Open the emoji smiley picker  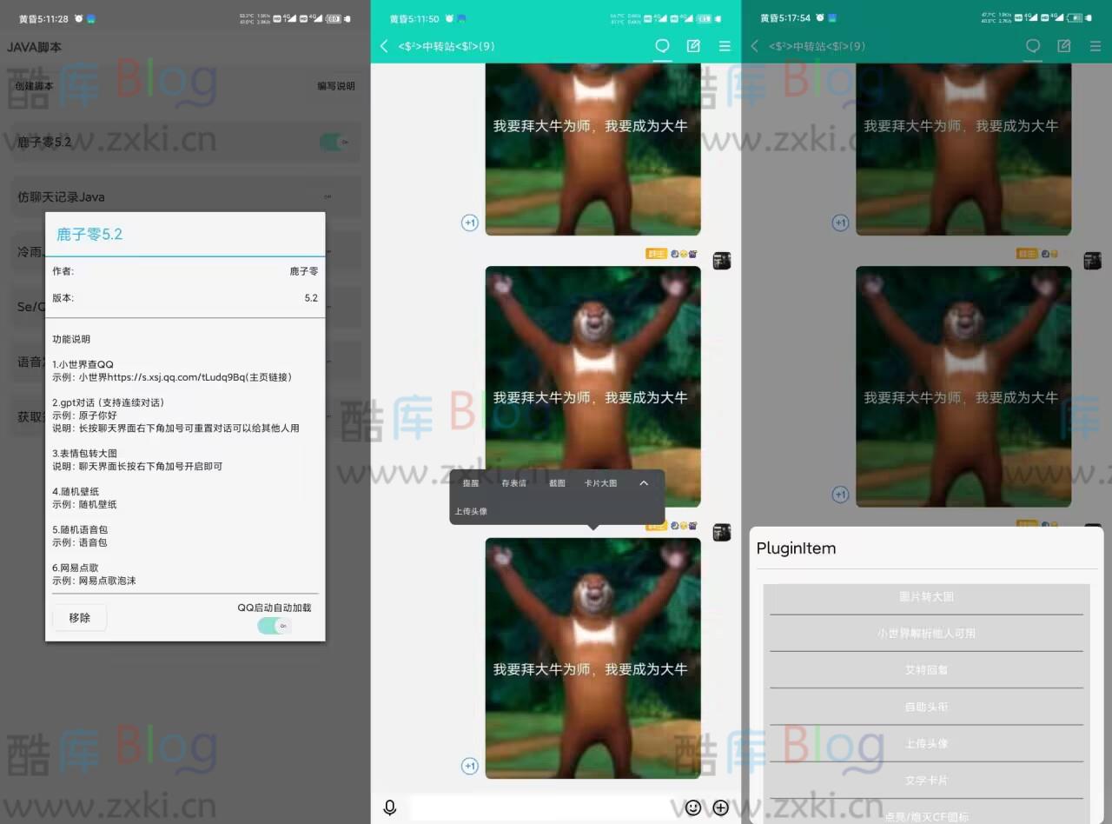click(x=693, y=807)
